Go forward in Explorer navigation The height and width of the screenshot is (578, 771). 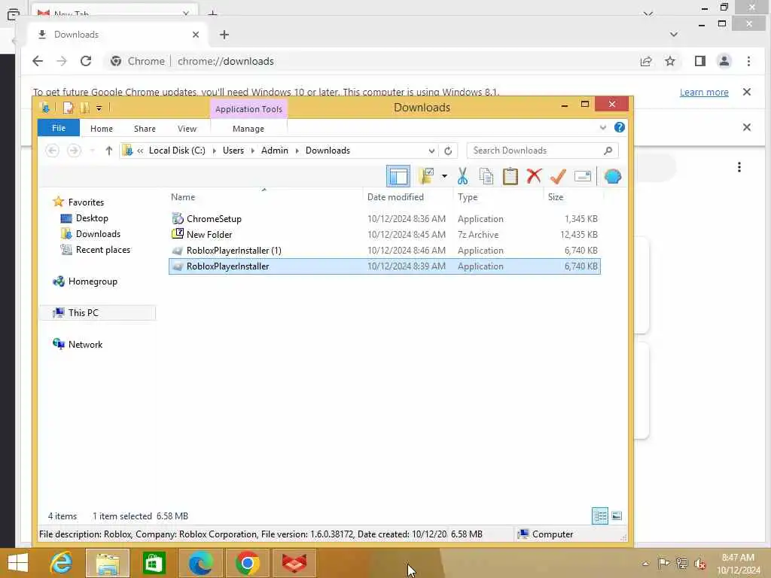[x=74, y=151]
